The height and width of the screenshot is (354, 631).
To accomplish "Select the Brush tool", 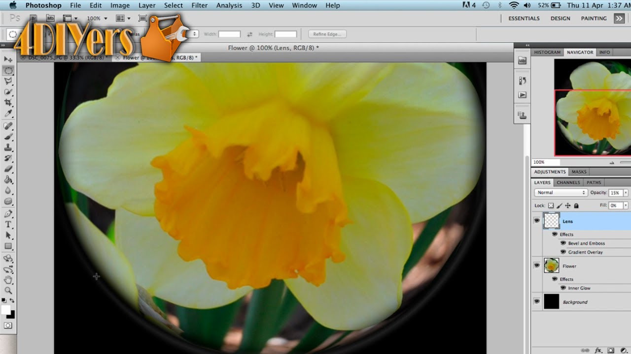I will point(8,137).
